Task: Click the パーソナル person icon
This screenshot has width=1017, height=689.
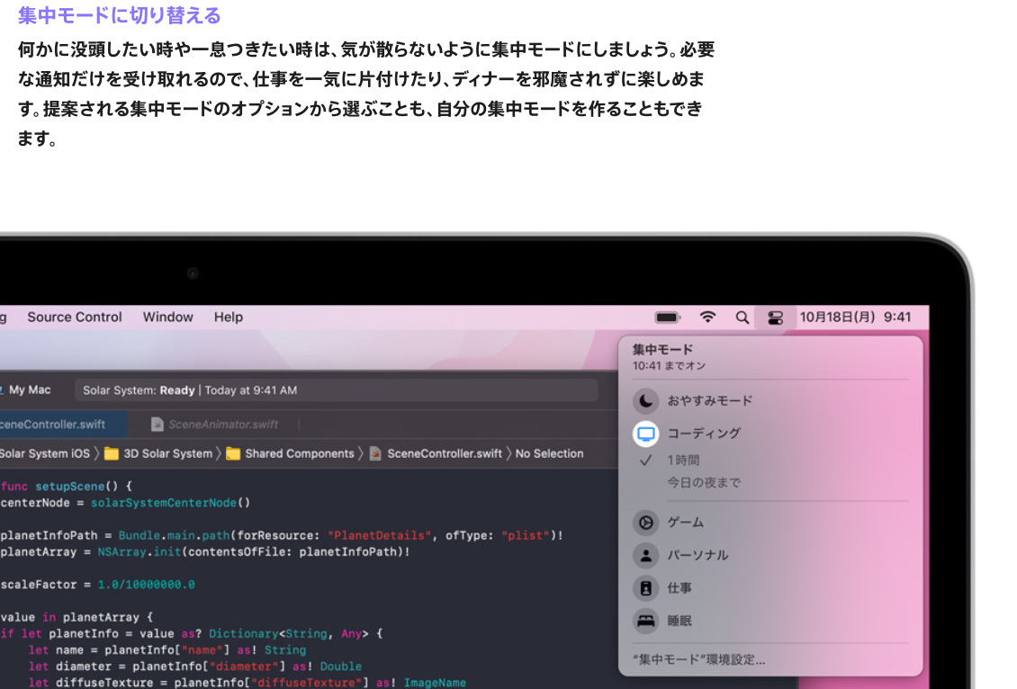Action: [x=646, y=556]
